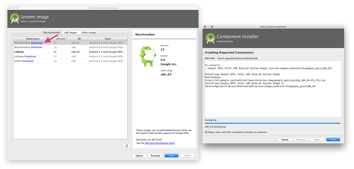Open the Other Images tab

coord(89,32)
